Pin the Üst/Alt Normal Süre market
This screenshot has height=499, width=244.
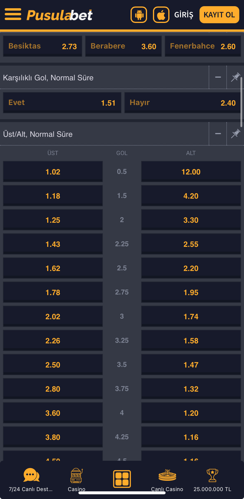tap(235, 134)
